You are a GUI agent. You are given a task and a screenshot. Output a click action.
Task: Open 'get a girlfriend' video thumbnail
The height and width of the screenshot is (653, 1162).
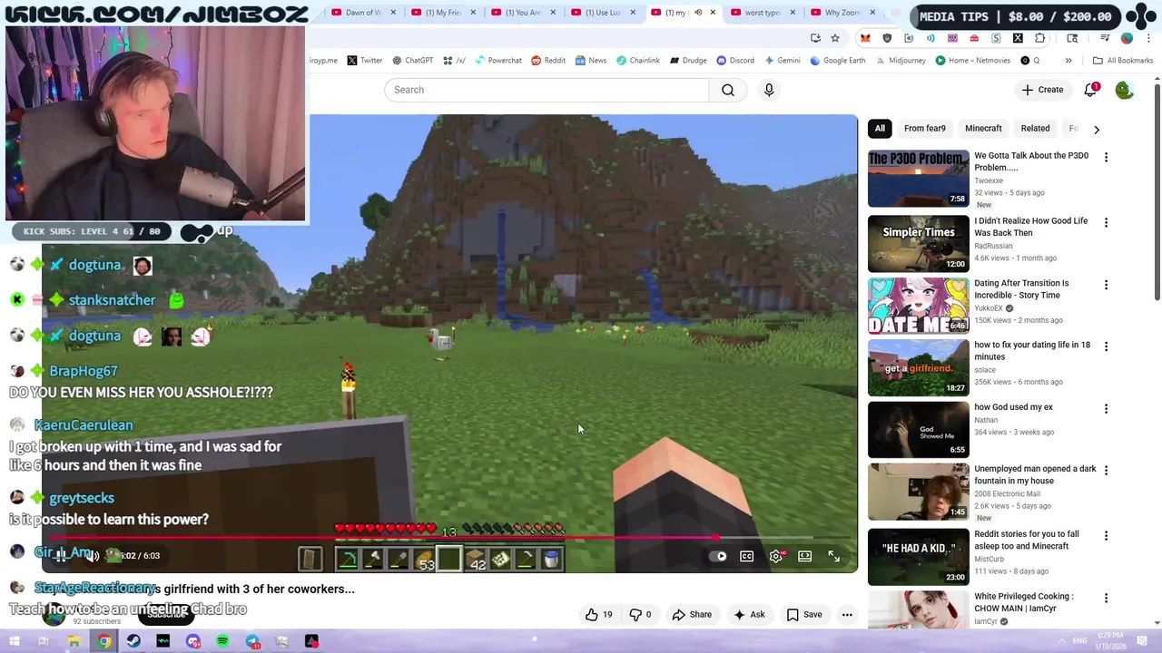918,368
